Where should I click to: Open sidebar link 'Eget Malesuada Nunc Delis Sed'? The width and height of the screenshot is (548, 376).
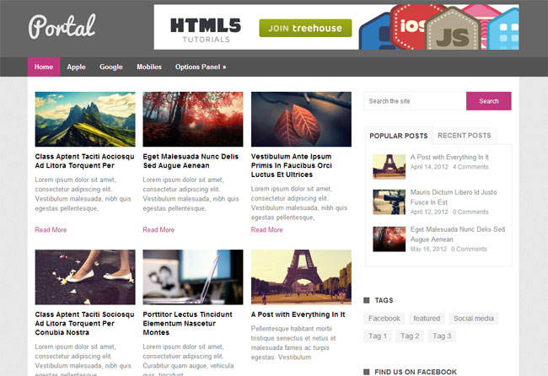(x=458, y=234)
